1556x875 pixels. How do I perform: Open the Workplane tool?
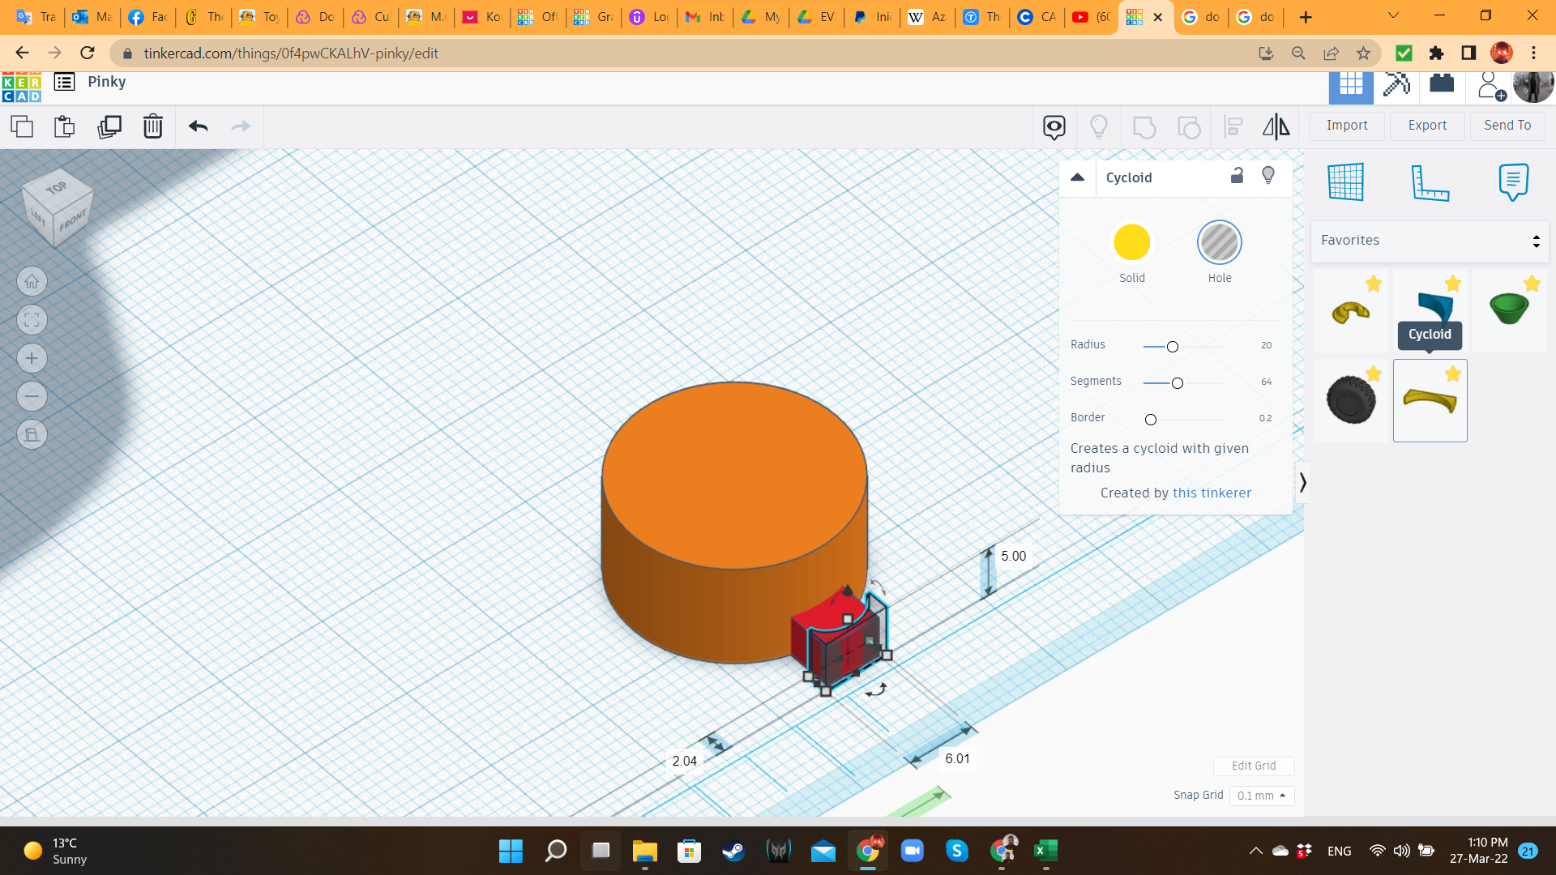coord(1346,181)
